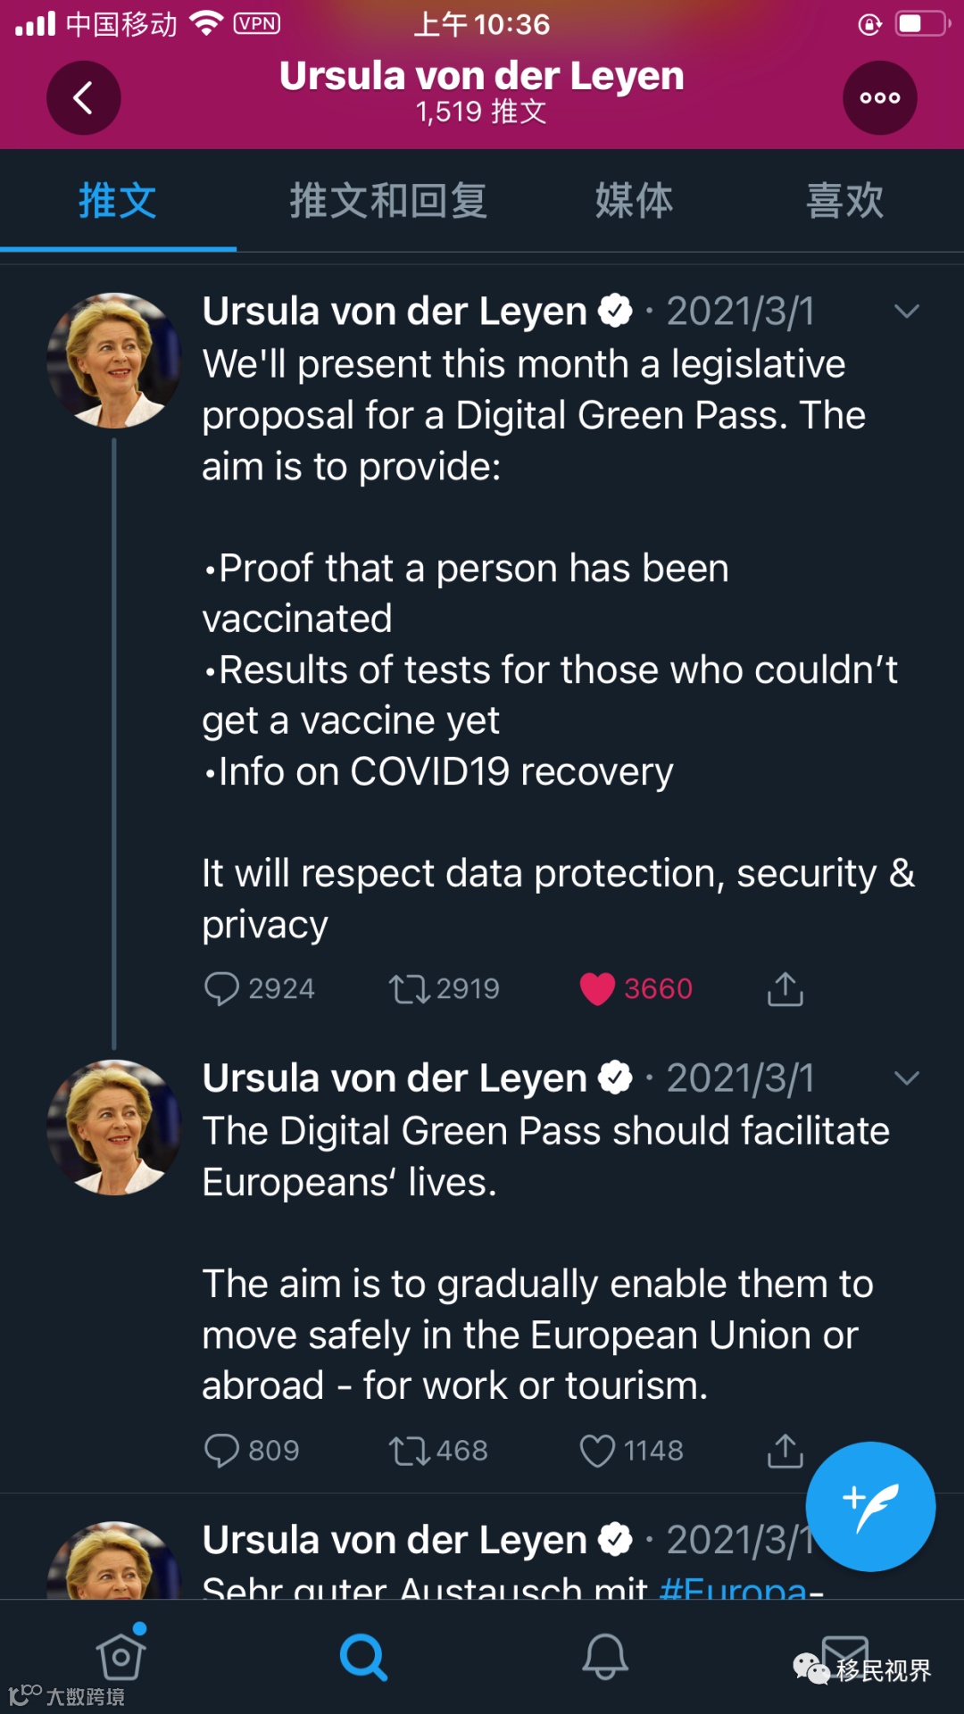Tap the first tweet's profile avatar
This screenshot has height=1714, width=964.
point(114,361)
